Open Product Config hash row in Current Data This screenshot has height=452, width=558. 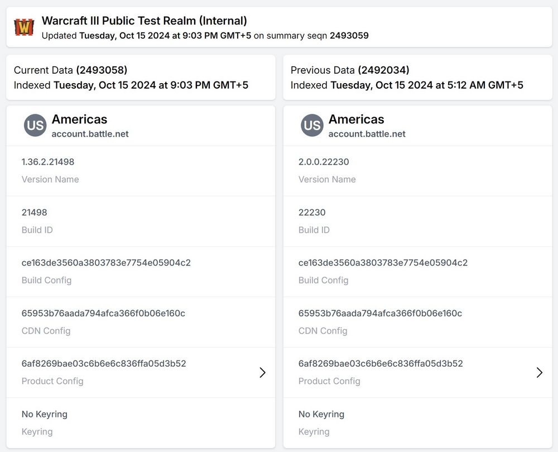click(x=141, y=372)
